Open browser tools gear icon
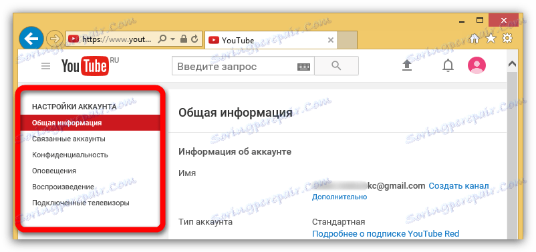536x252 pixels. [507, 39]
